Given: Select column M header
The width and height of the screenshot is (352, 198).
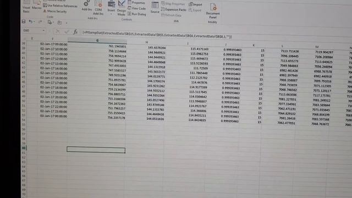Looking at the screenshot, I should point(317,47).
